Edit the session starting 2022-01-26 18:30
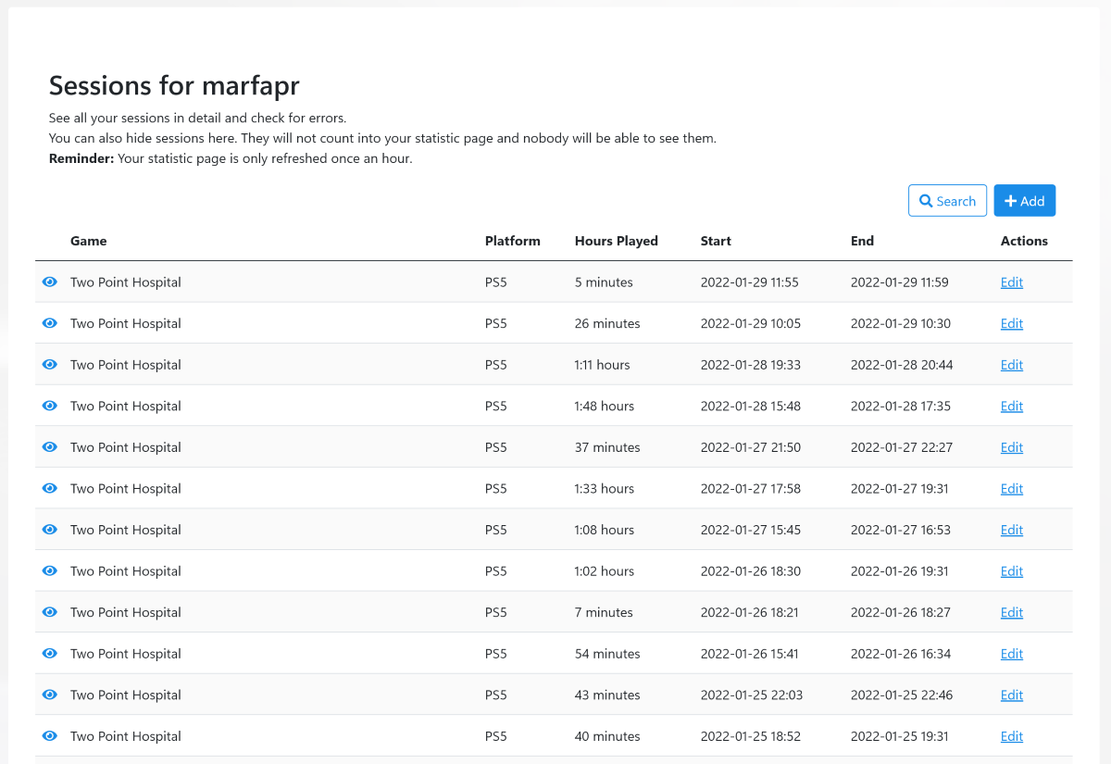 click(1012, 571)
